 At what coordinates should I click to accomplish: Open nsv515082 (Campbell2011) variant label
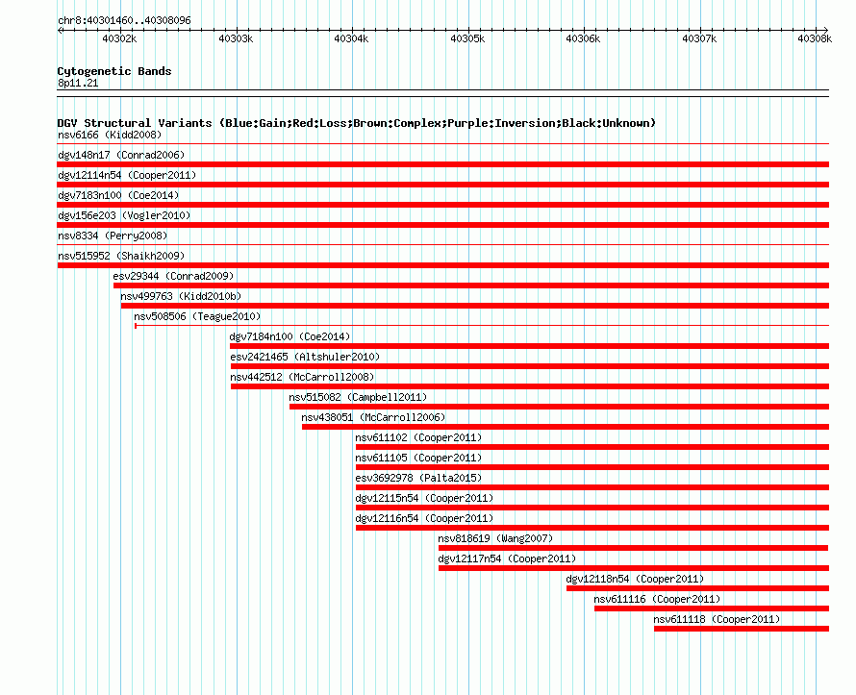(358, 397)
